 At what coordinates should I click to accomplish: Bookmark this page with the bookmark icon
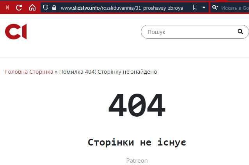pos(195,7)
